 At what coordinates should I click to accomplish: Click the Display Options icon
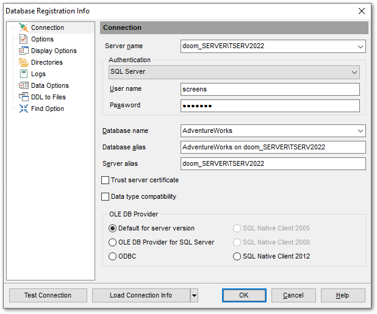(24, 51)
